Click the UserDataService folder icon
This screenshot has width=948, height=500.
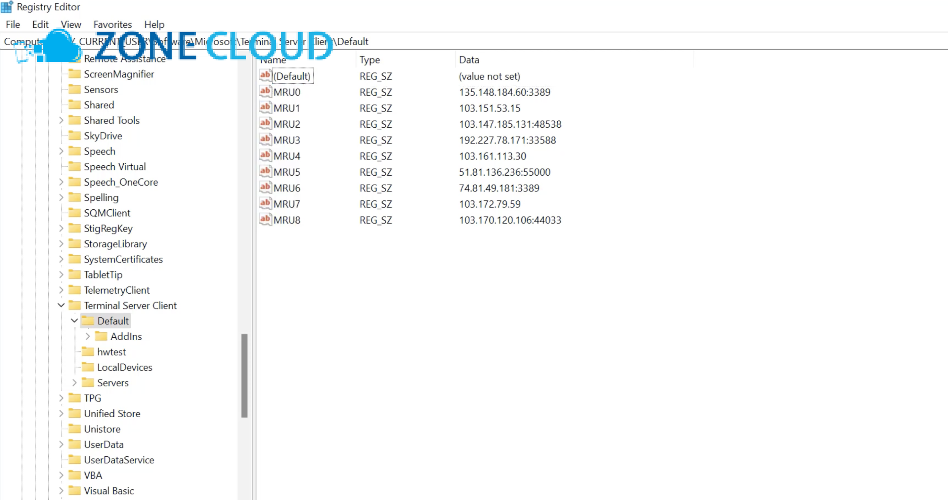coord(75,460)
